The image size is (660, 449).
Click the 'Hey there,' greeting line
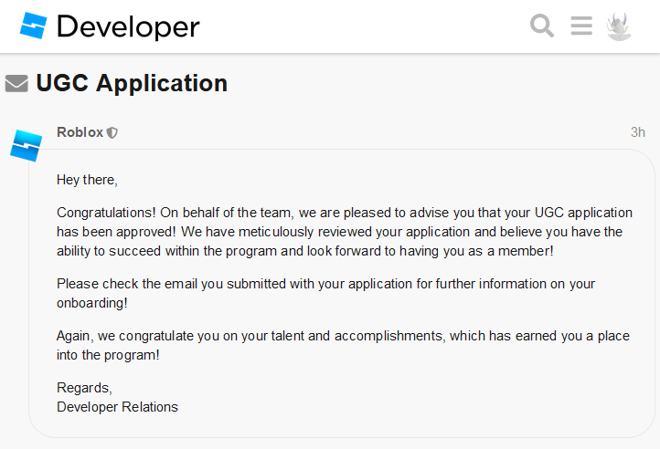(87, 180)
